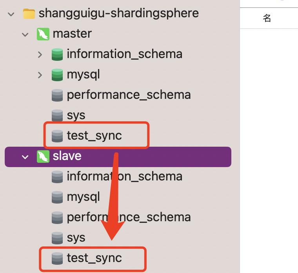Select performance_schema under slave
The width and height of the screenshot is (298, 273).
pos(129,217)
